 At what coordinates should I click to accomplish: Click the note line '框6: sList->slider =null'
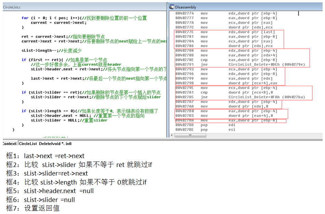pyautogui.click(x=40, y=200)
